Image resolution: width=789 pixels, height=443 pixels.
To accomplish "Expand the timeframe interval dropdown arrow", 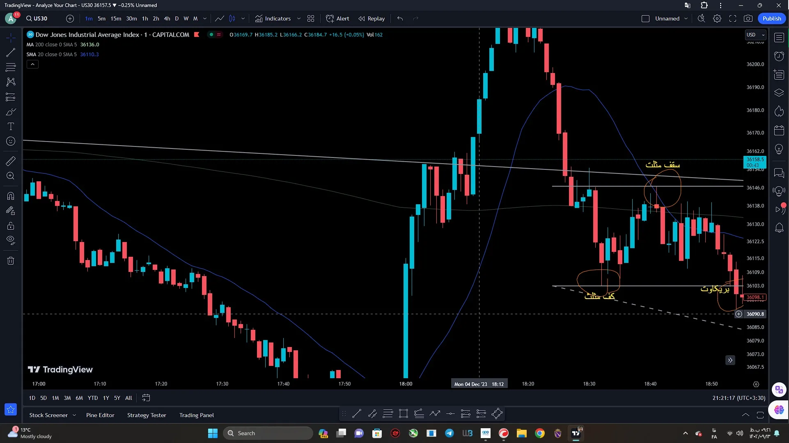I will [205, 18].
